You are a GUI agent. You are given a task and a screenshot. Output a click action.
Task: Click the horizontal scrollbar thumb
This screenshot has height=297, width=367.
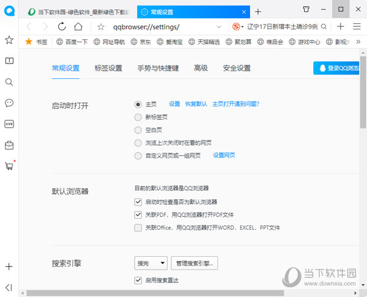click(155, 293)
